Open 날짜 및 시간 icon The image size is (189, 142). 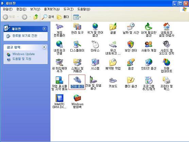(131, 27)
